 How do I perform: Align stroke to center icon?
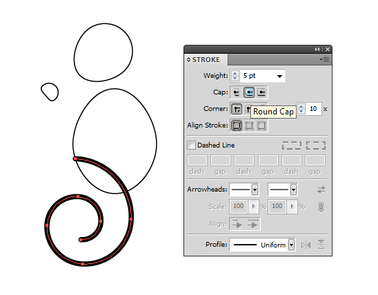click(x=236, y=125)
